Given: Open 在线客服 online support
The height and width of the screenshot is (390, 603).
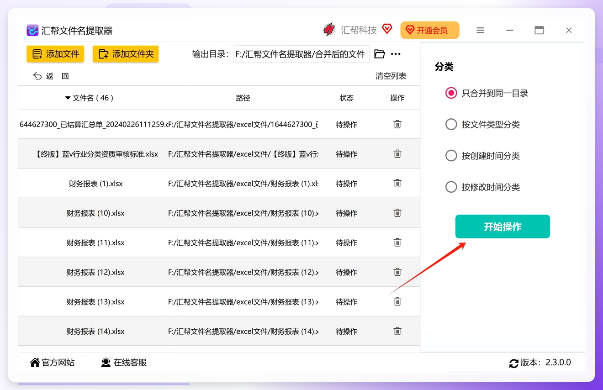Looking at the screenshot, I should pos(124,363).
